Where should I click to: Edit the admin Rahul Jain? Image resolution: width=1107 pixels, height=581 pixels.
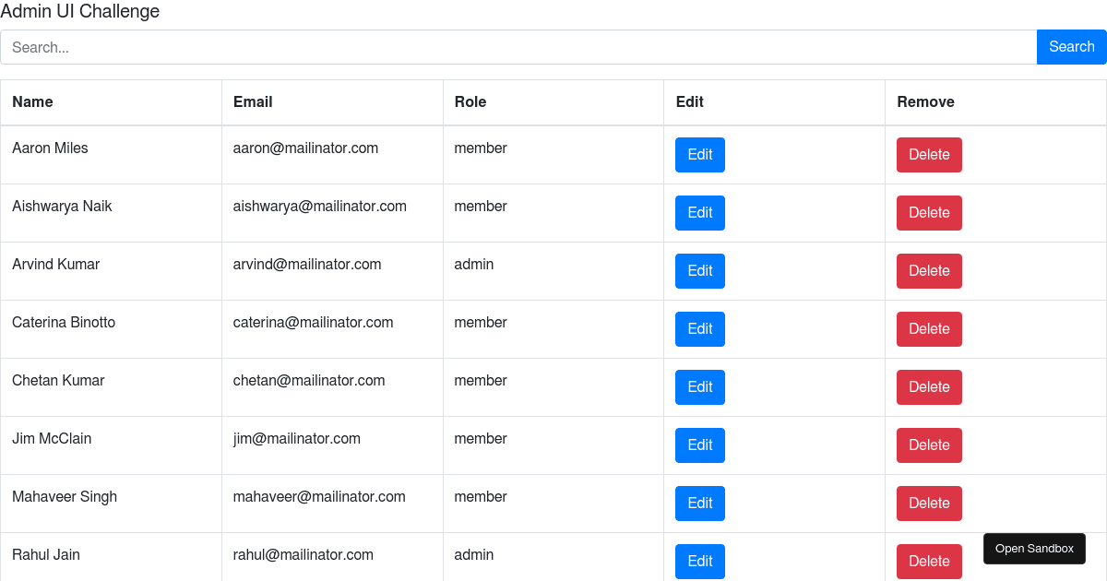click(x=699, y=561)
